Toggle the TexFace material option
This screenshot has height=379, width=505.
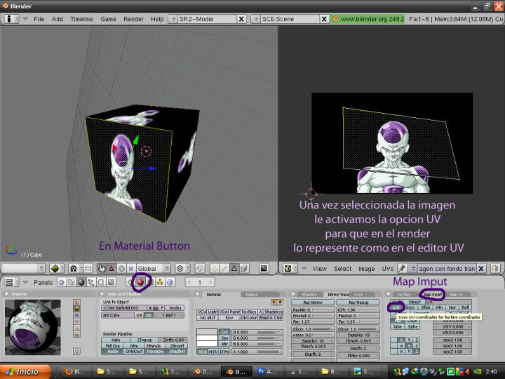(x=248, y=312)
